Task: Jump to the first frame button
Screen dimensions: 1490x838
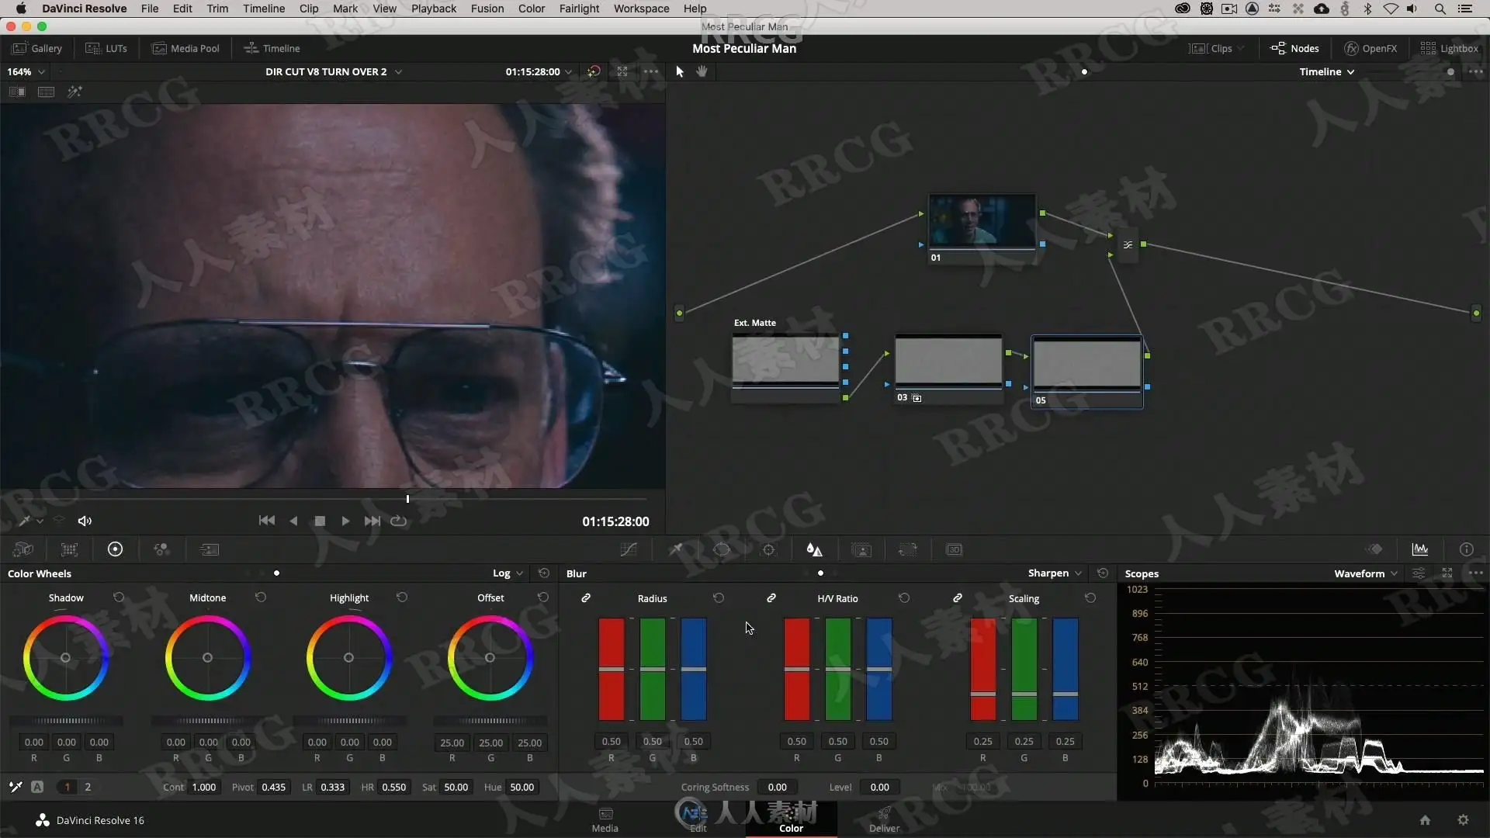Action: pyautogui.click(x=266, y=521)
